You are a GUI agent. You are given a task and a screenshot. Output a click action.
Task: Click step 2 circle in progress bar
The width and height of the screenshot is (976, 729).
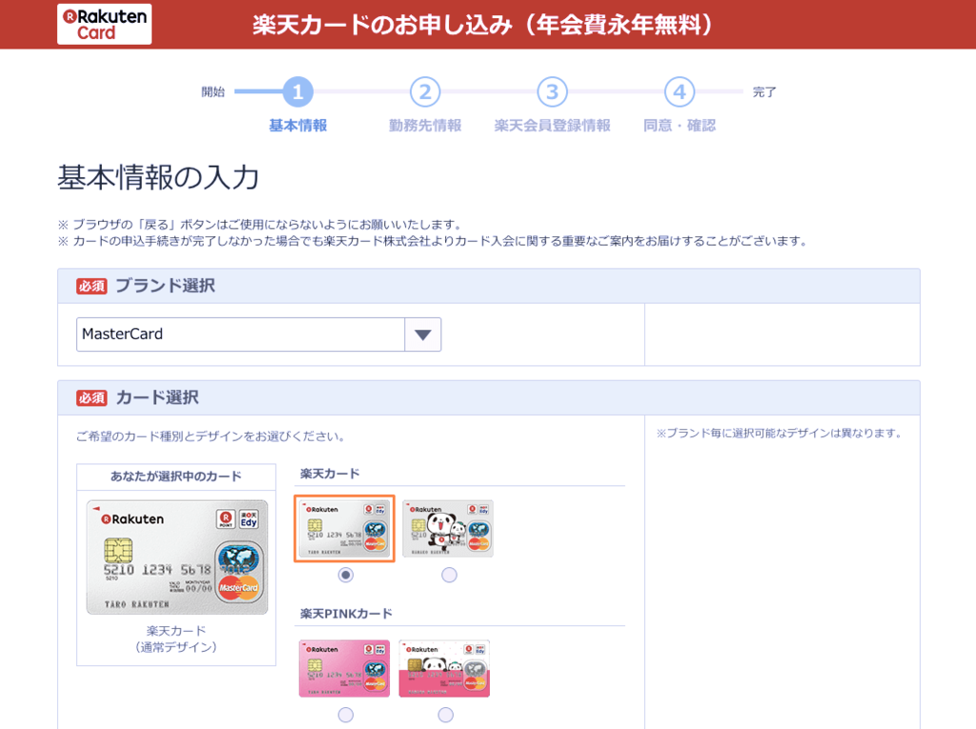coord(425,91)
